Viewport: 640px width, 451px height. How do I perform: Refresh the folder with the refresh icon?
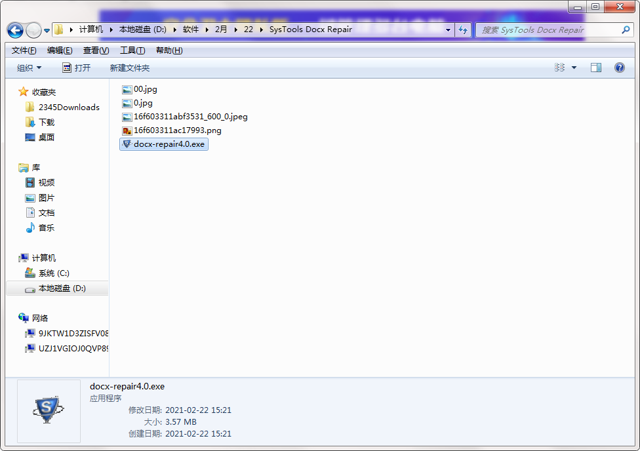(463, 29)
